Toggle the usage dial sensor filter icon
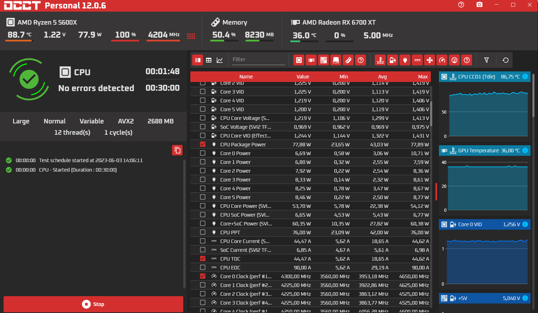The width and height of the screenshot is (538, 313). pos(454,60)
